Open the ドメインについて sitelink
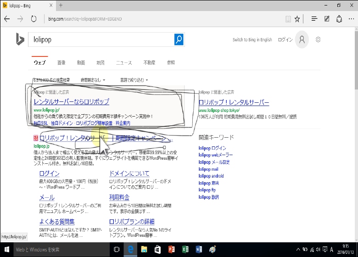Screen dimensions: 358x257 129,173
